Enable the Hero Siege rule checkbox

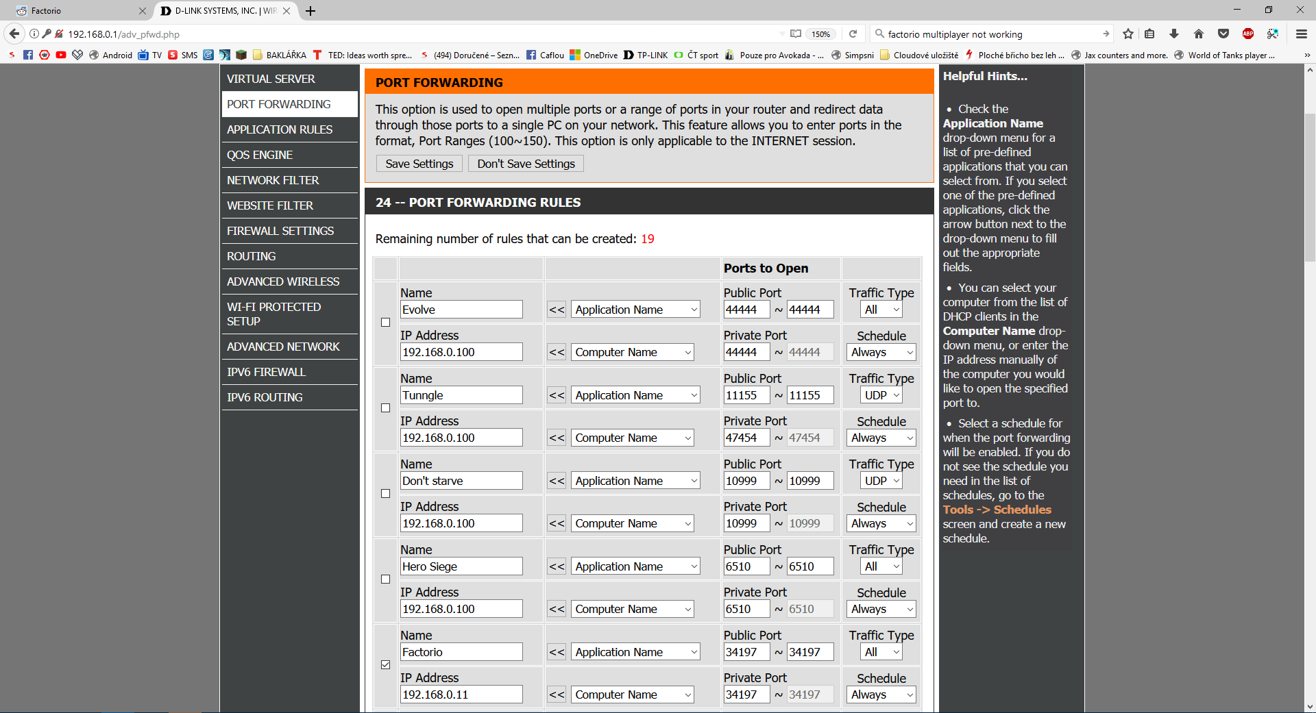[385, 579]
